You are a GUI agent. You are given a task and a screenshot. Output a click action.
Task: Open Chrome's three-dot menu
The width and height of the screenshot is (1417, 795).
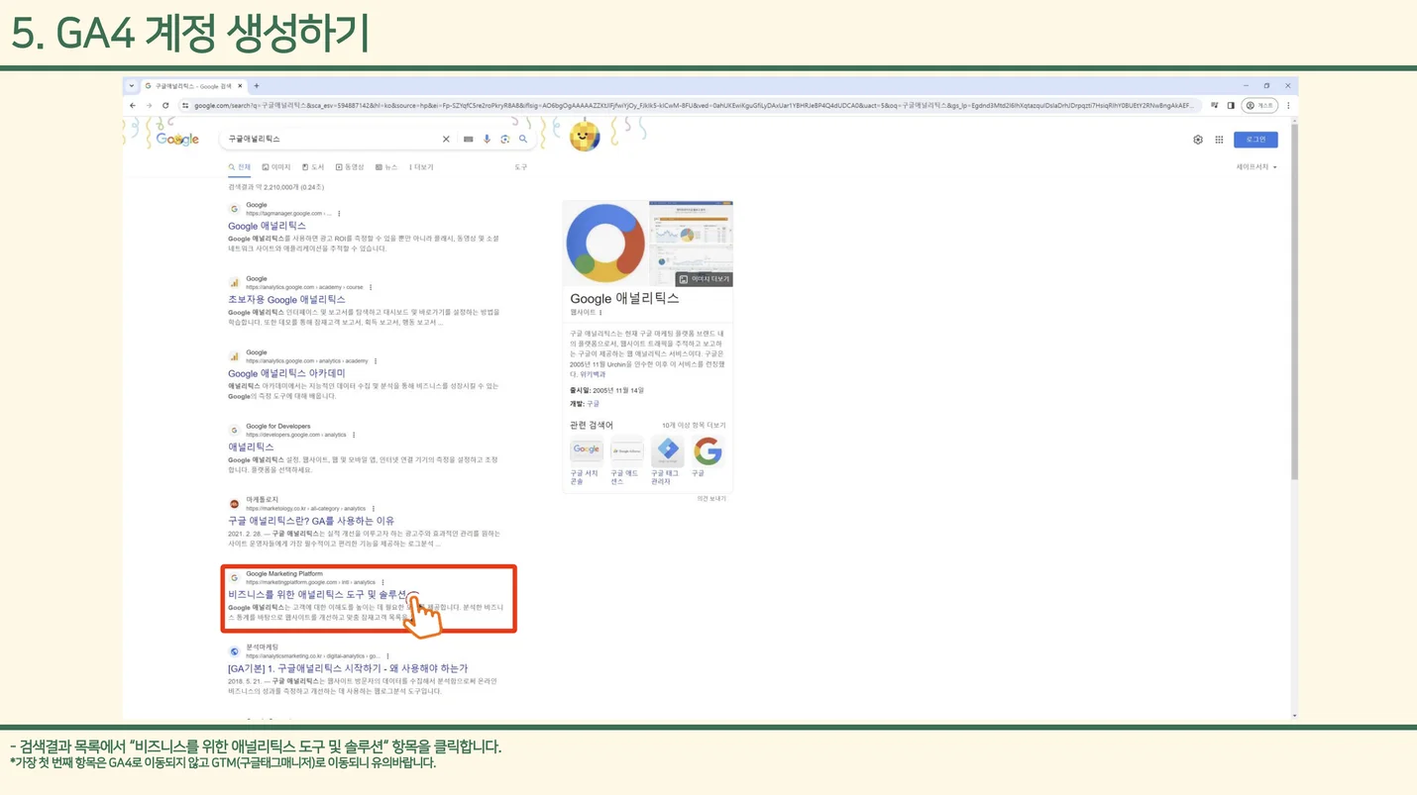point(1288,106)
